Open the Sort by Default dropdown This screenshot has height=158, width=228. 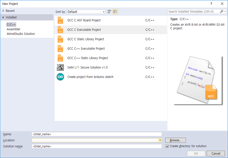(x=86, y=12)
